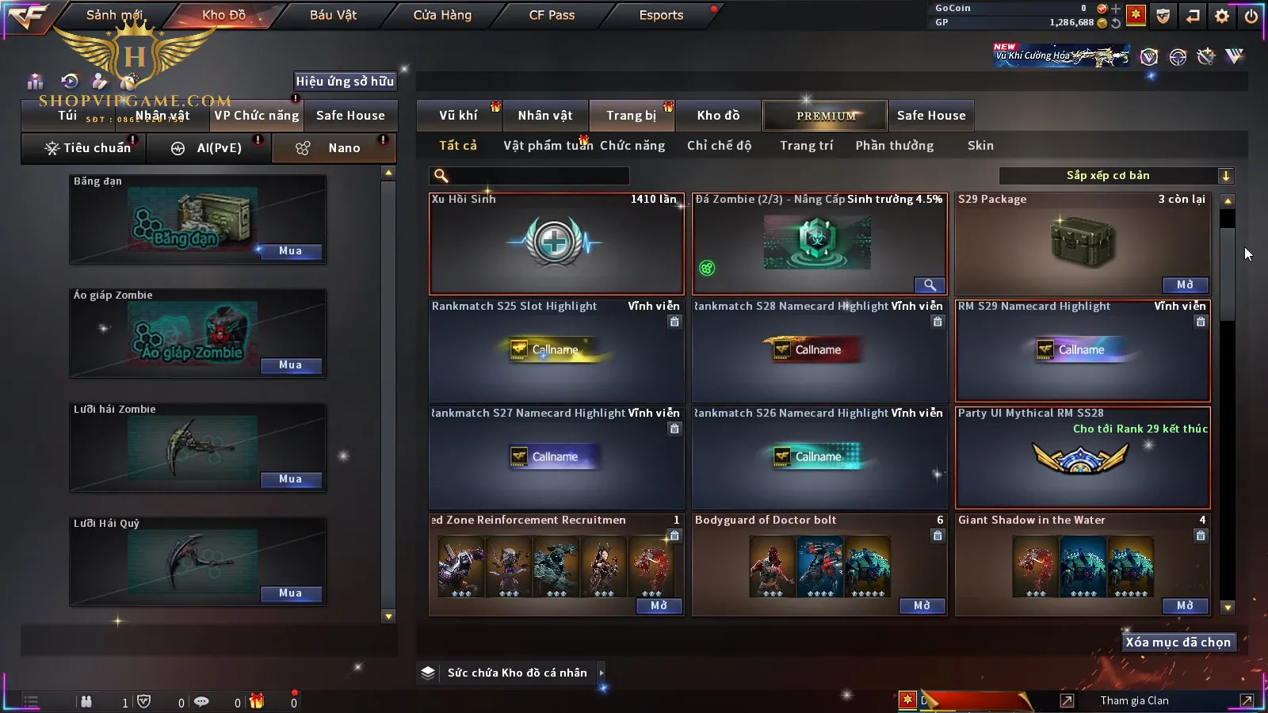
Task: Click the gift box icon in status bar
Action: click(257, 700)
